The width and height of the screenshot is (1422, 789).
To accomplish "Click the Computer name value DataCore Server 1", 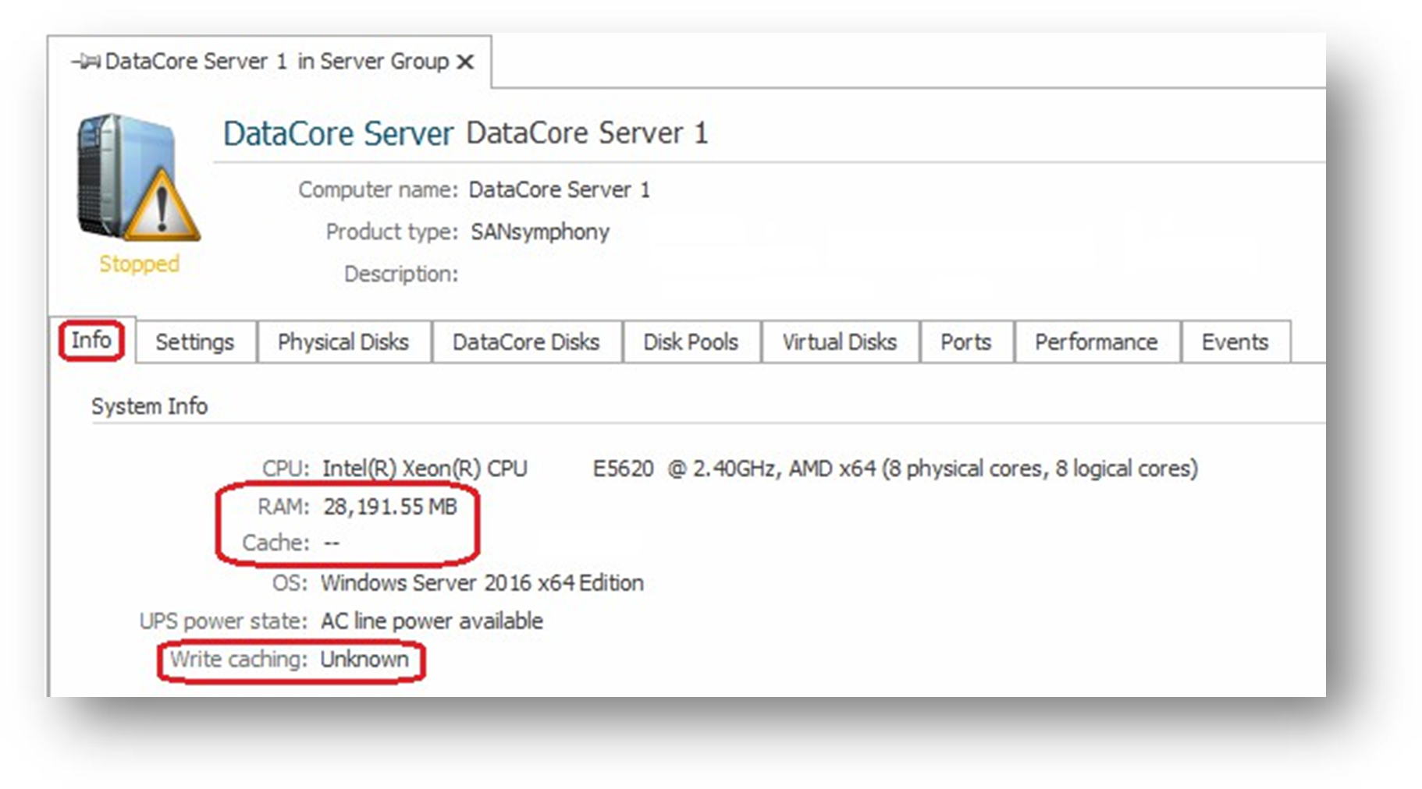I will click(x=559, y=190).
